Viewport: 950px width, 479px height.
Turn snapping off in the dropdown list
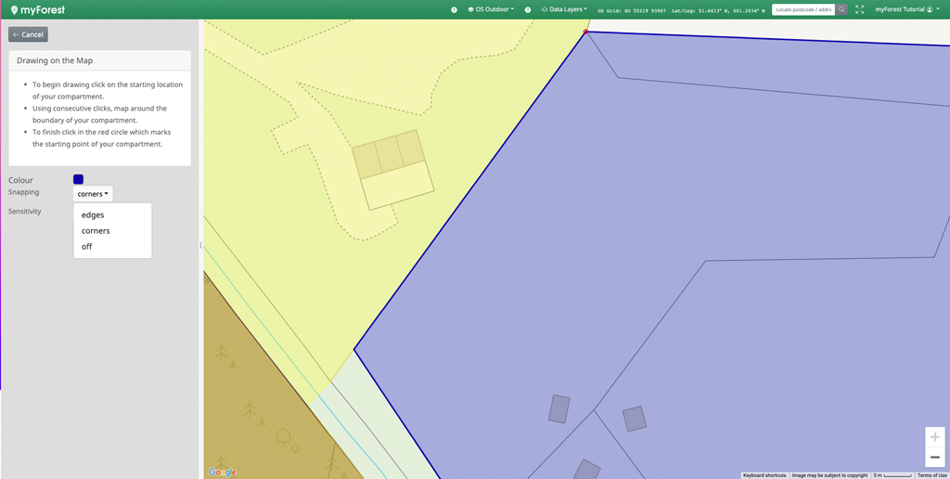[87, 246]
